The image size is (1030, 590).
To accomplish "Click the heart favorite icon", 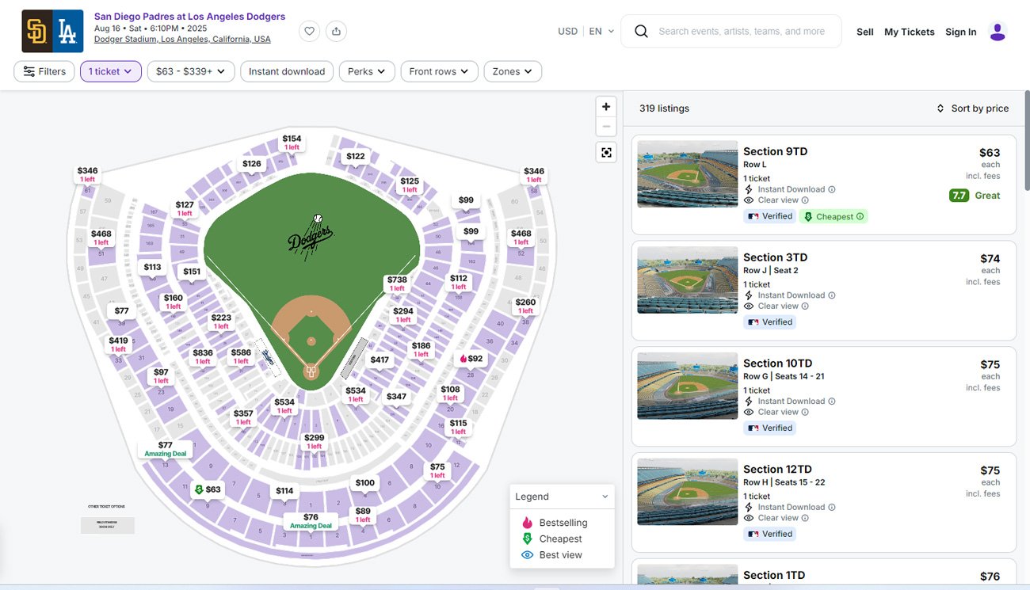I will click(310, 32).
